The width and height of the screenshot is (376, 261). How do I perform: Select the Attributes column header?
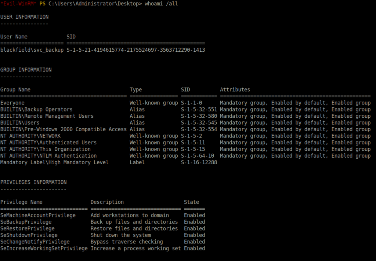tap(235, 89)
